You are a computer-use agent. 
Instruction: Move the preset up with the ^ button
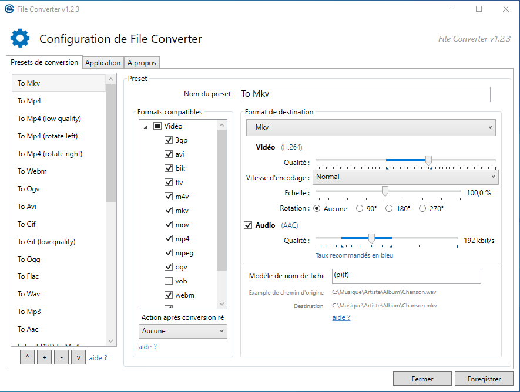click(27, 357)
